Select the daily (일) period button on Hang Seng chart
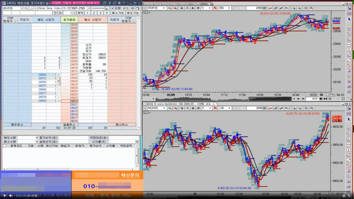 point(182,8)
